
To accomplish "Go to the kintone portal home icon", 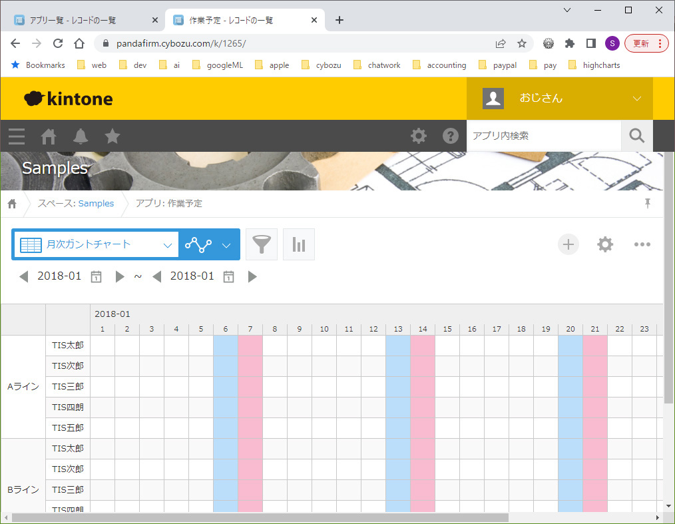I will click(x=49, y=136).
